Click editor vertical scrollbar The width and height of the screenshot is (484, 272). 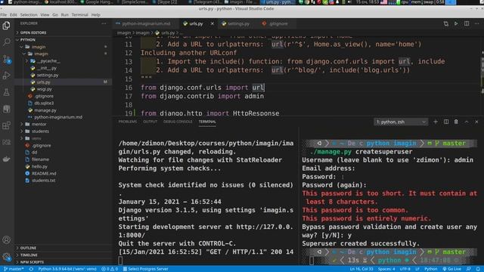point(482,76)
